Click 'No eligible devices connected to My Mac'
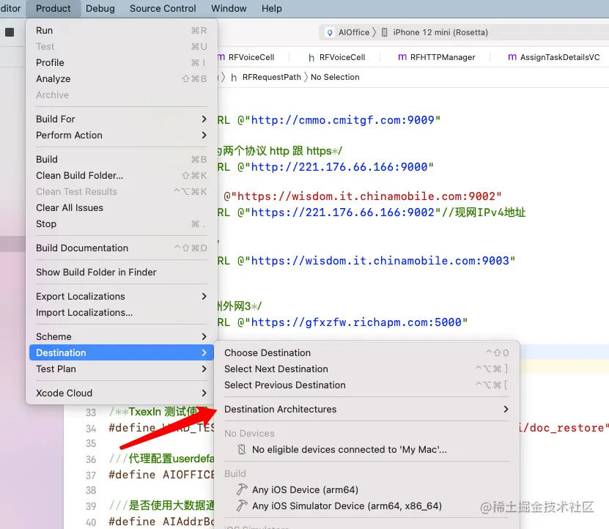This screenshot has width=609, height=529. pyautogui.click(x=366, y=450)
